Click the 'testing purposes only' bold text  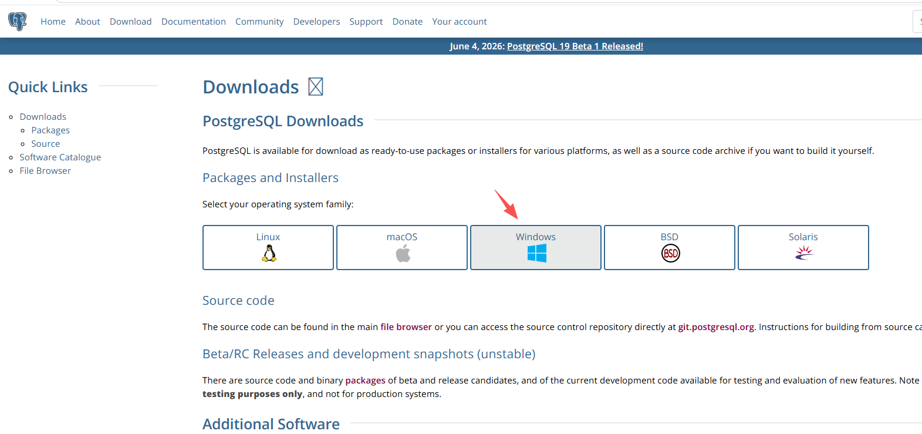[x=253, y=394]
